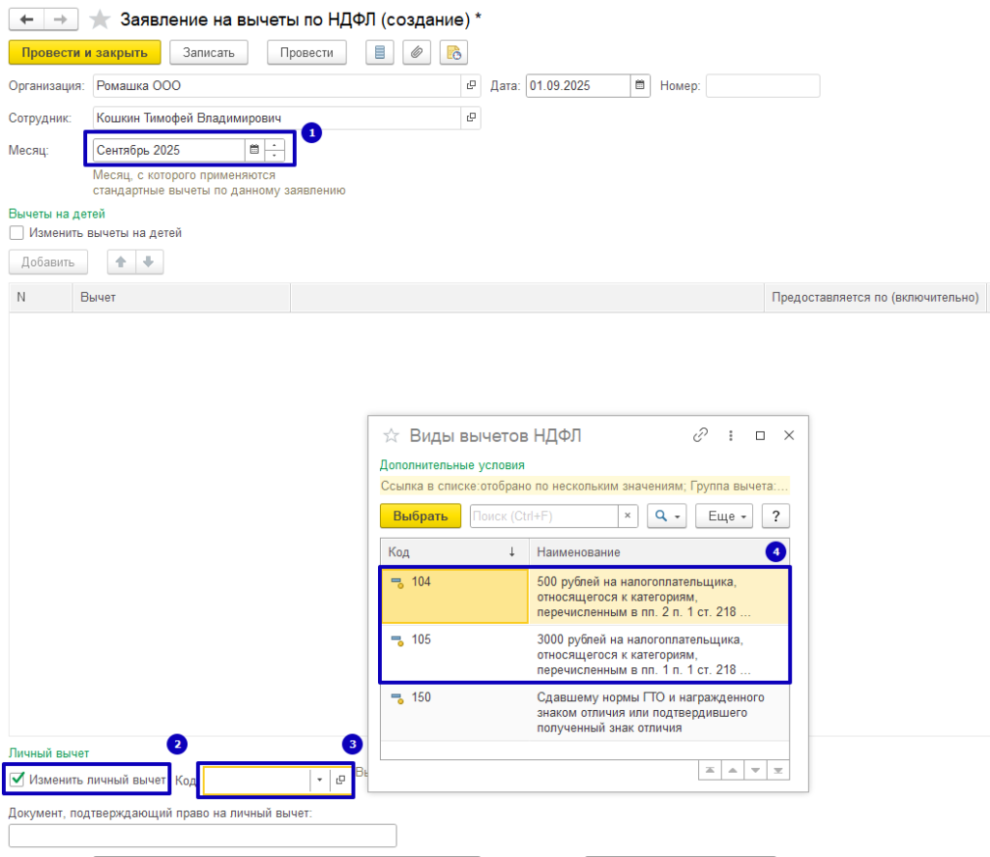Enable the Изменить вычеты на детей checkbox
This screenshot has width=990, height=857.
click(16, 233)
